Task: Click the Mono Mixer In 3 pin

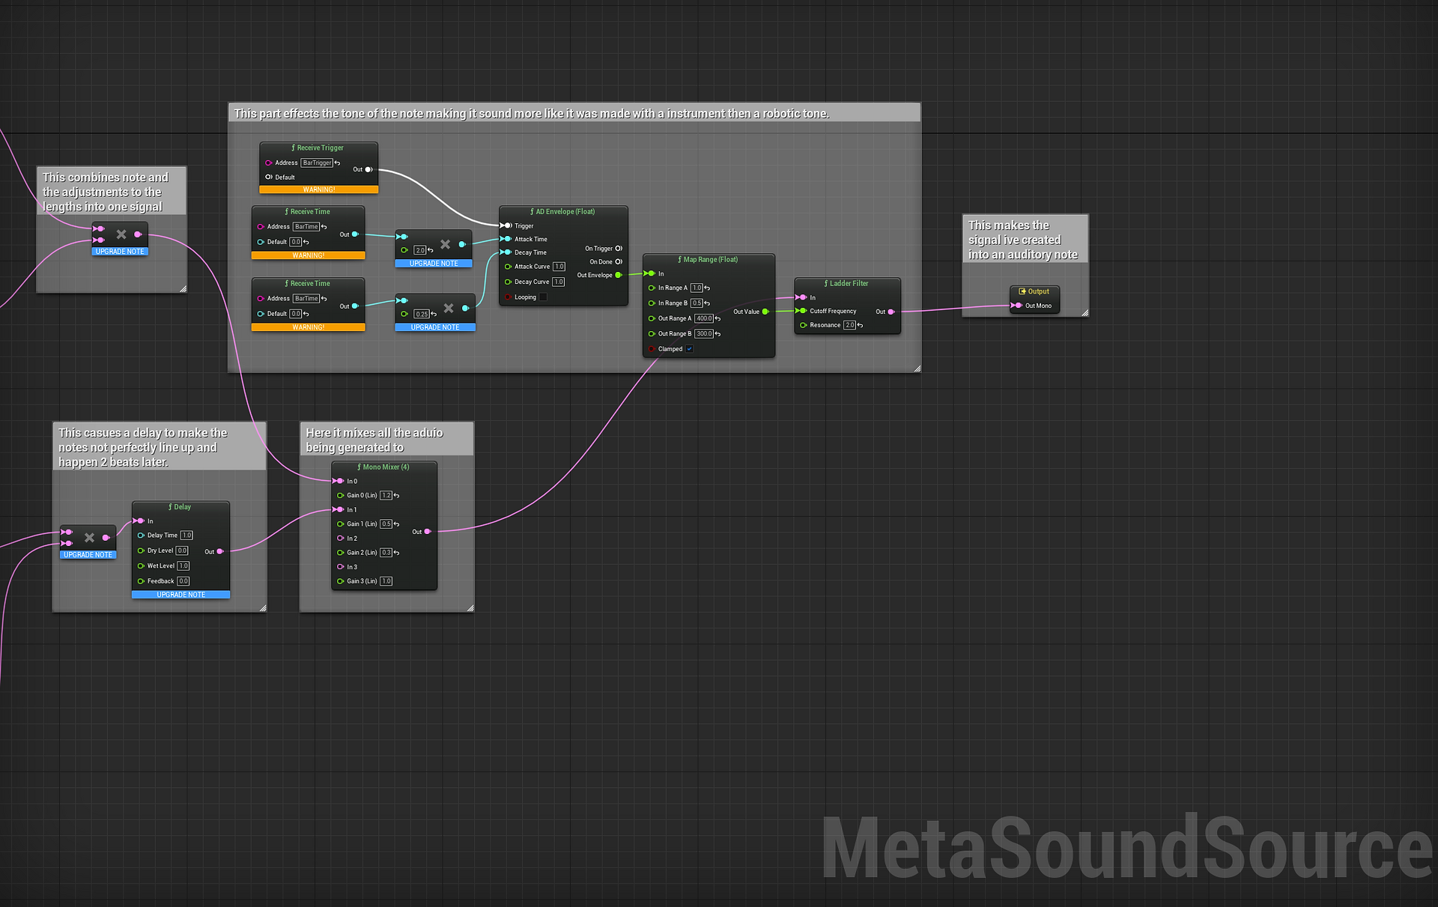Action: pos(340,567)
